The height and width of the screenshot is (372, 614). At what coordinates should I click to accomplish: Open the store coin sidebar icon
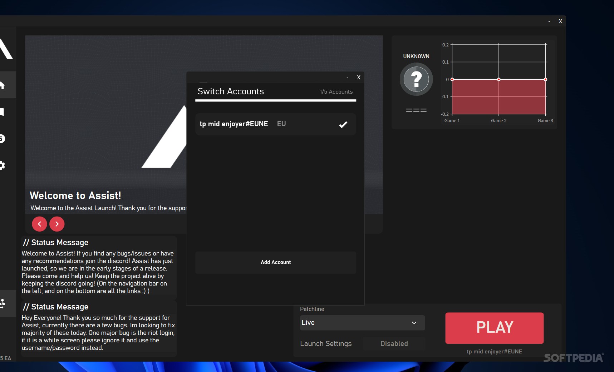tap(2, 139)
